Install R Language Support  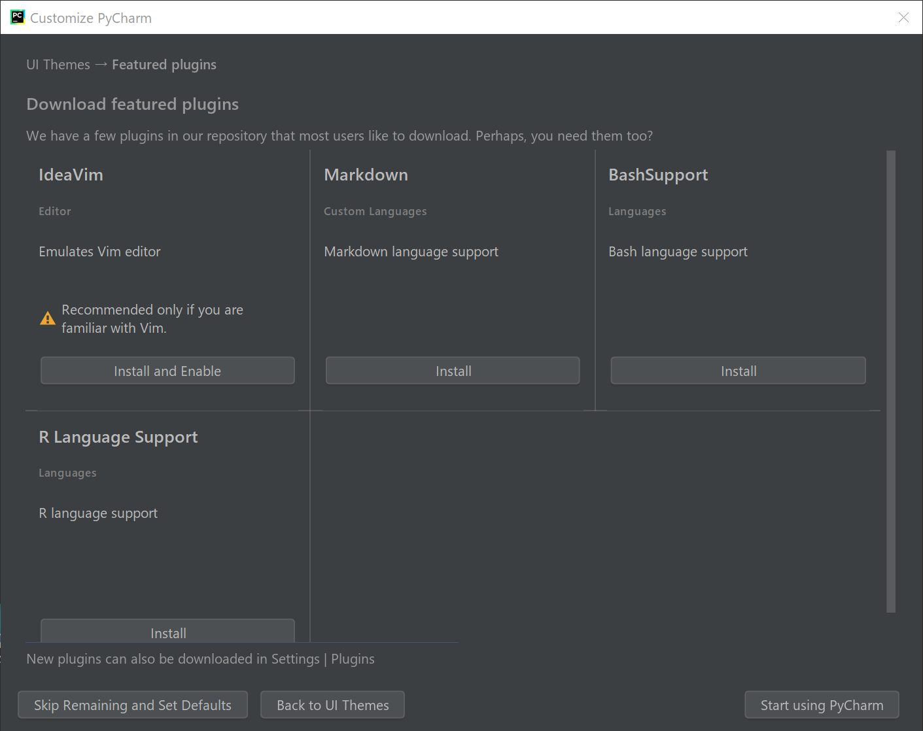point(167,632)
